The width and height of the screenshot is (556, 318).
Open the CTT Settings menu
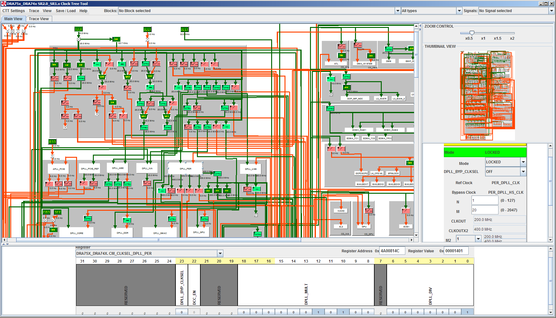pos(14,11)
